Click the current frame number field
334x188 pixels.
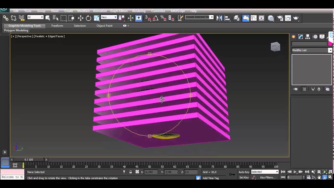(x=295, y=177)
